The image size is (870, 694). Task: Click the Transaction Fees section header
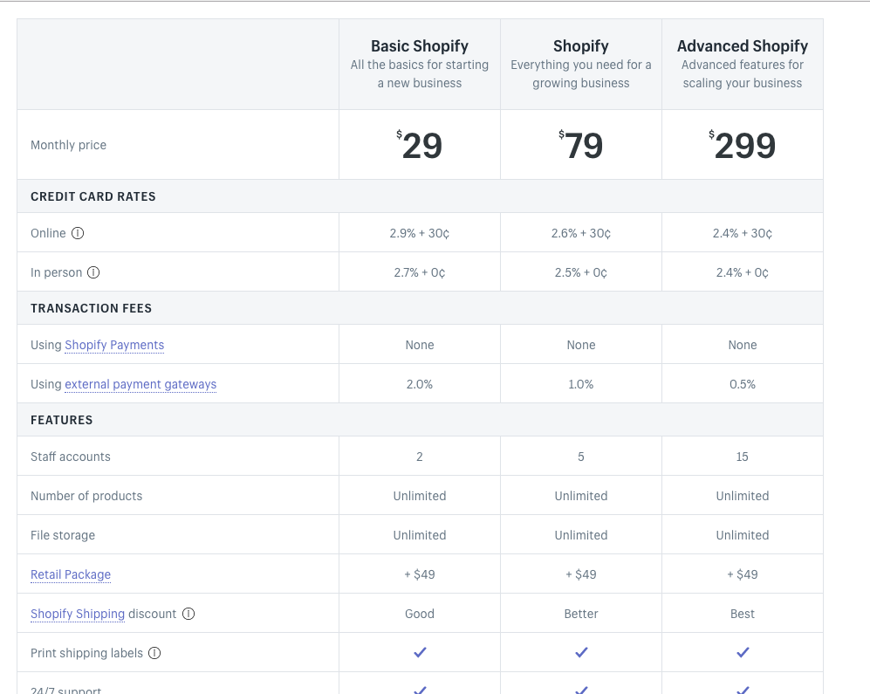coord(92,308)
